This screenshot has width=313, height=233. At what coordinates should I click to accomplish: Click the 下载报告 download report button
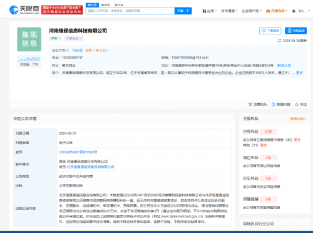[x=270, y=31]
